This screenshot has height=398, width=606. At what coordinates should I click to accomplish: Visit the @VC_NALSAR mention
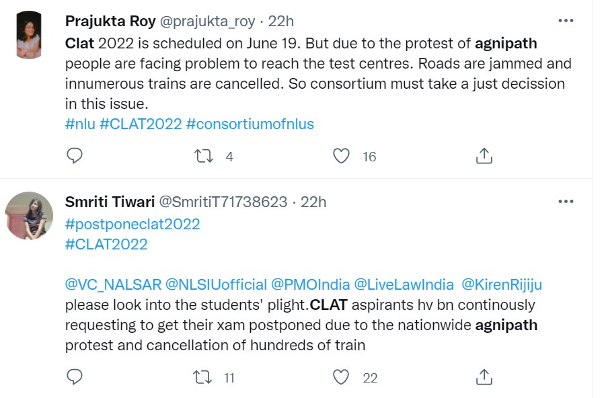(112, 284)
